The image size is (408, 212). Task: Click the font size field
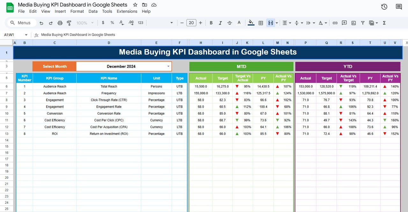click(191, 23)
